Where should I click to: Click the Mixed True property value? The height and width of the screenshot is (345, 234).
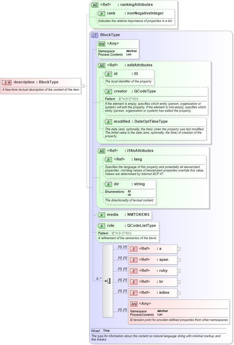point(106,331)
